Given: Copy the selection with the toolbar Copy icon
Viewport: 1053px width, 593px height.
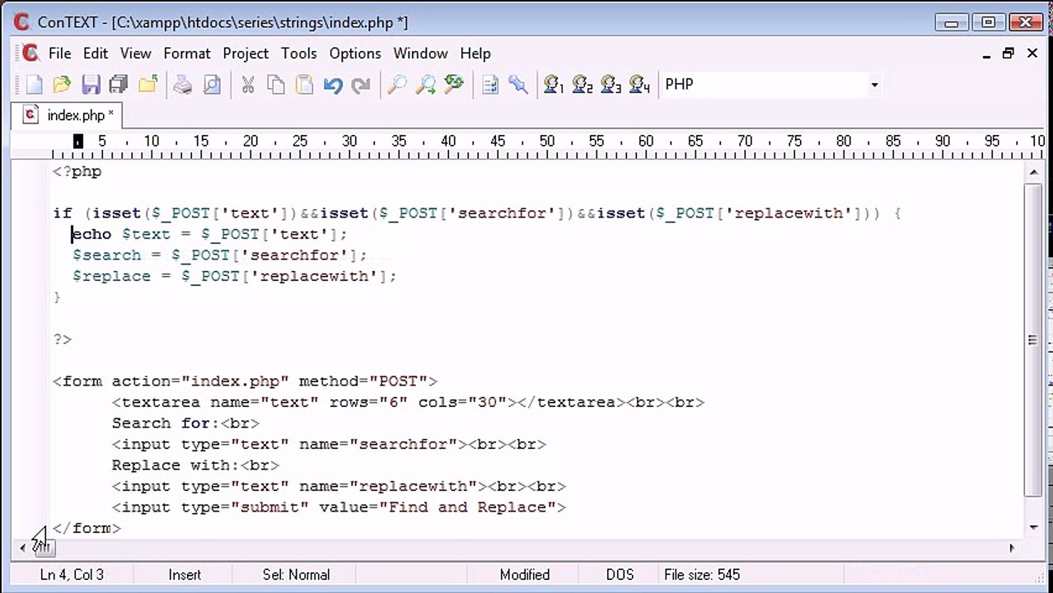Looking at the screenshot, I should coord(276,84).
